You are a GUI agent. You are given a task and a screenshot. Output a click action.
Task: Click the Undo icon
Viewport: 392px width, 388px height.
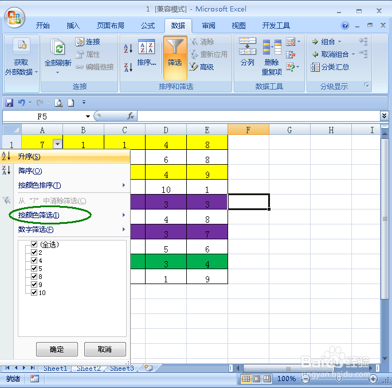click(x=22, y=103)
